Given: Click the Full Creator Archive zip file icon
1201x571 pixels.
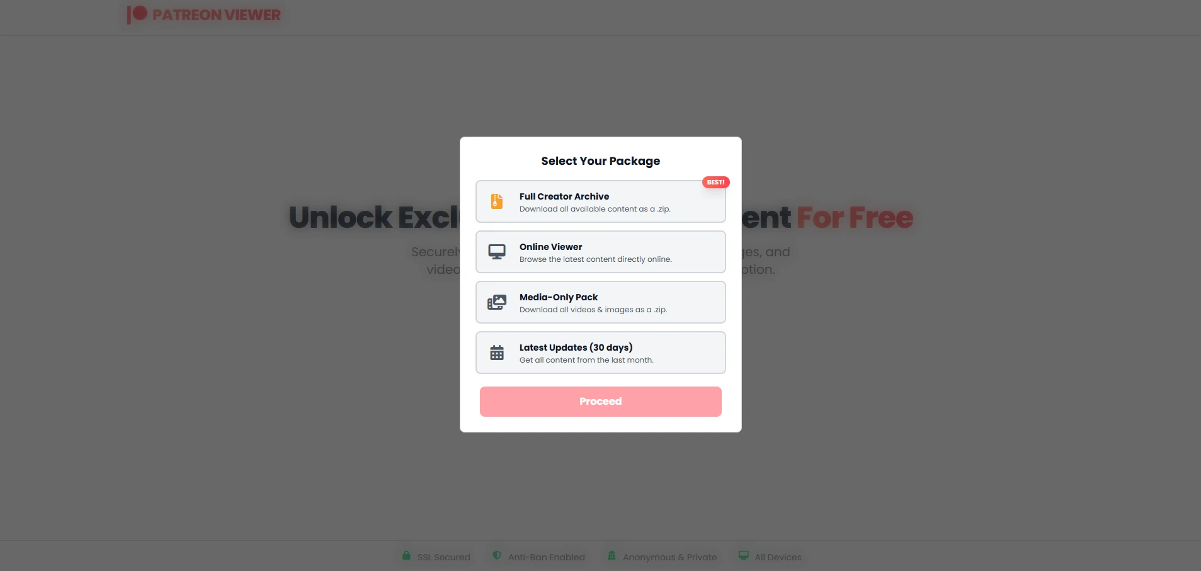Looking at the screenshot, I should click(x=497, y=201).
